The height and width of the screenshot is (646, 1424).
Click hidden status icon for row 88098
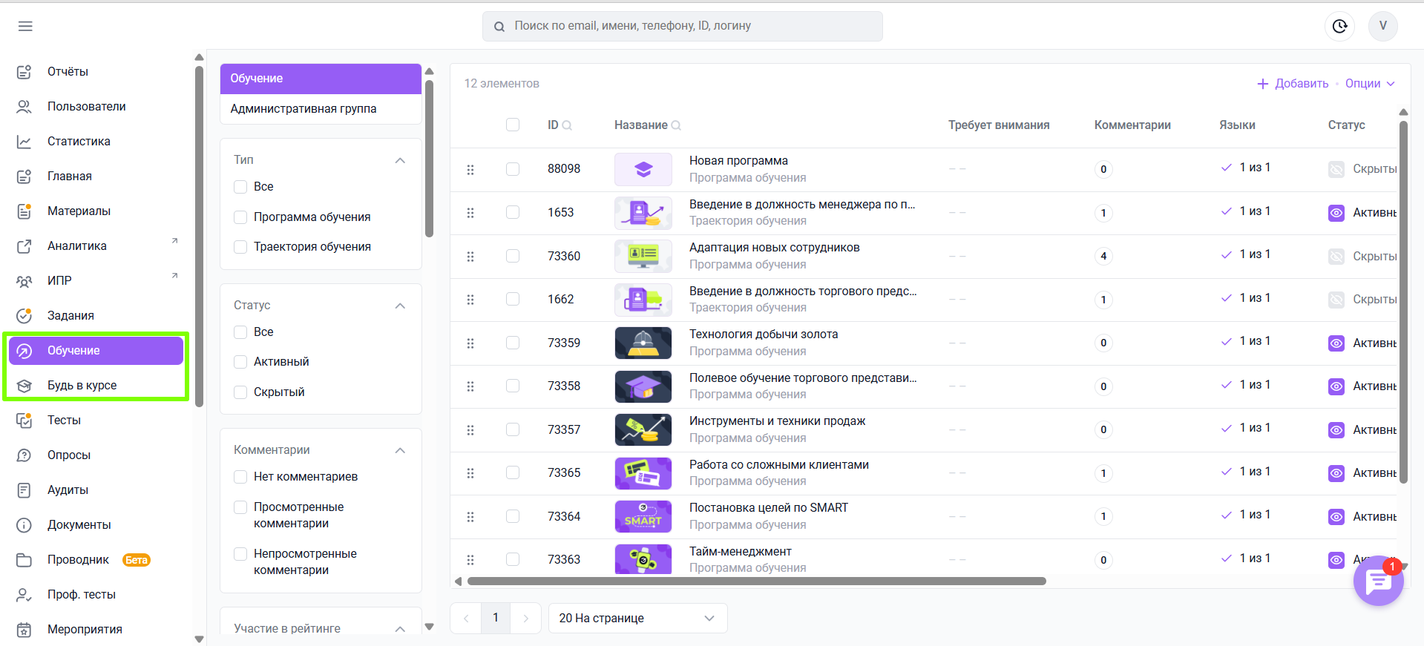point(1336,169)
